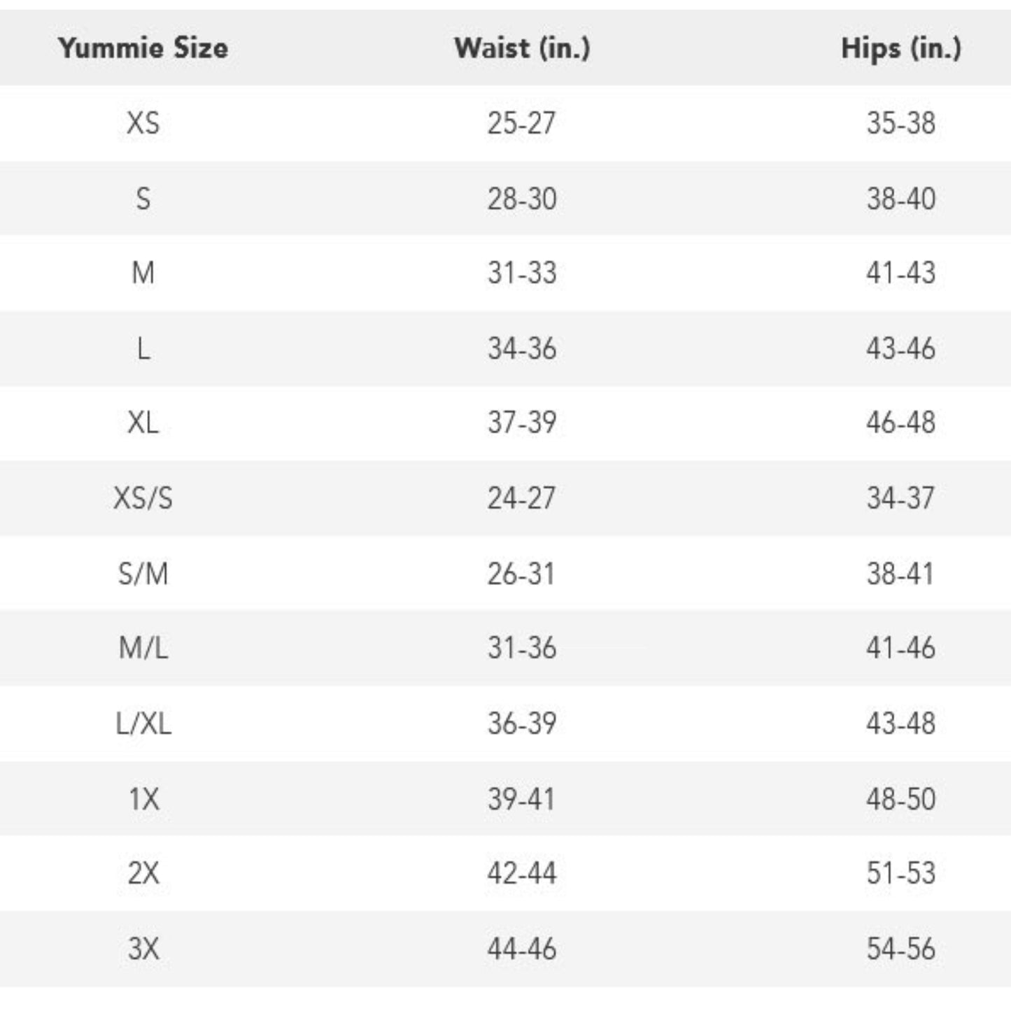
Task: Click hips value 54-56
Action: [x=900, y=949]
